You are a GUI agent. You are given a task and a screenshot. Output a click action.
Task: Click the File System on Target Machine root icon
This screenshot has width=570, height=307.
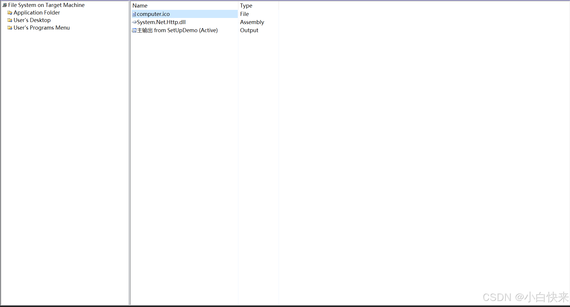click(4, 5)
